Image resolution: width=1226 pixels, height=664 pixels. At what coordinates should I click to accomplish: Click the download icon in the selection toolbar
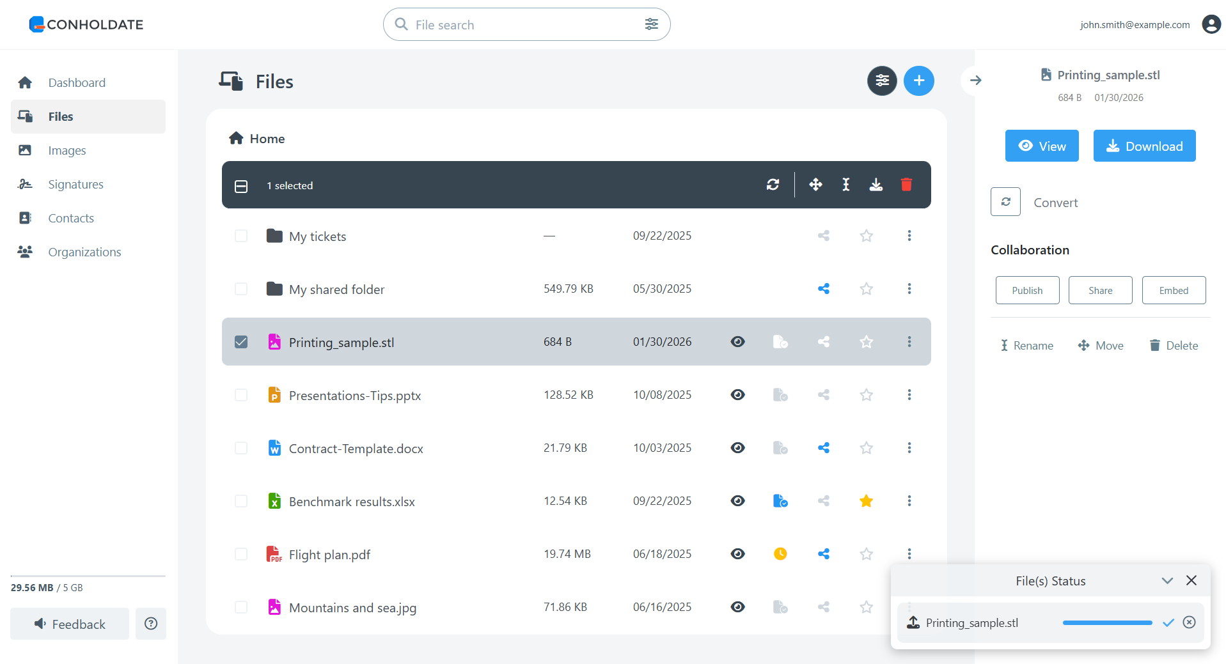[x=876, y=184]
